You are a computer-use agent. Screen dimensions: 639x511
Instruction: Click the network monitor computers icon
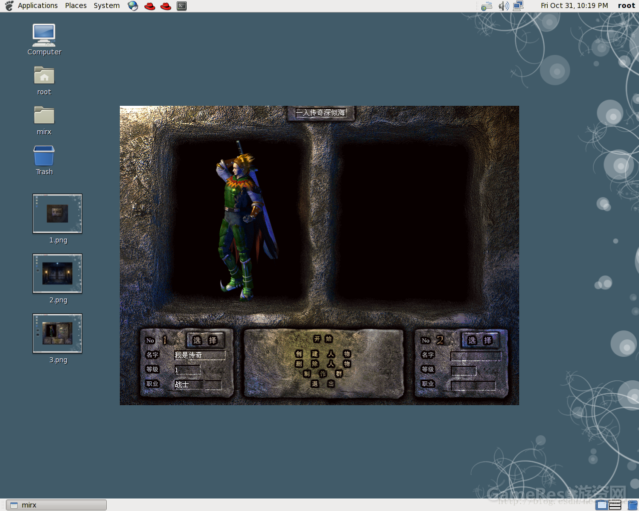click(518, 6)
